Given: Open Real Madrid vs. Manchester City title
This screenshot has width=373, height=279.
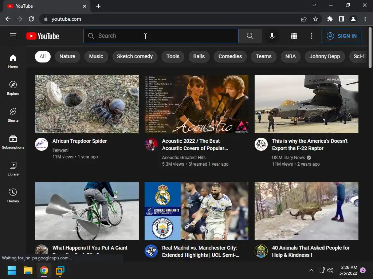Looking at the screenshot, I should (x=201, y=251).
